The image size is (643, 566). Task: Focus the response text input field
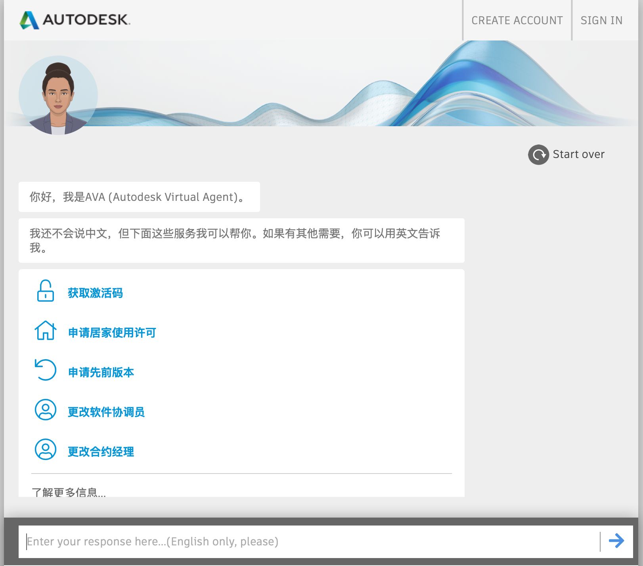click(309, 541)
